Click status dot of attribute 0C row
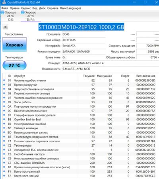159x179 pixels. click(x=4, y=110)
